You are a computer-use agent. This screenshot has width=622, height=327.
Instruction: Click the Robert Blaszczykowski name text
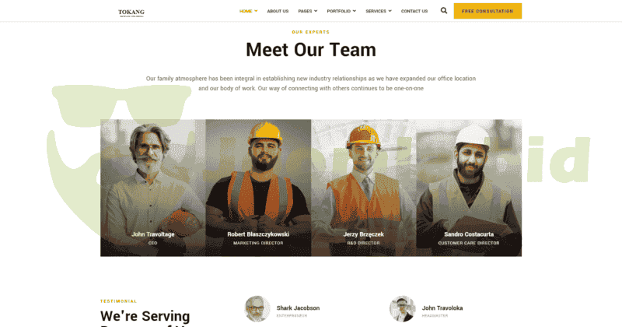(x=258, y=234)
